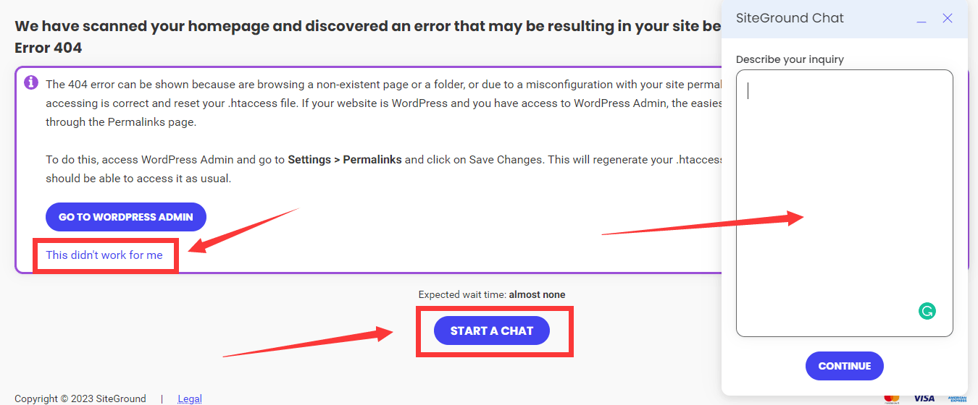Viewport: 978px width, 405px height.
Task: Click the bold "Settings > Permalinks" text
Action: (x=345, y=160)
